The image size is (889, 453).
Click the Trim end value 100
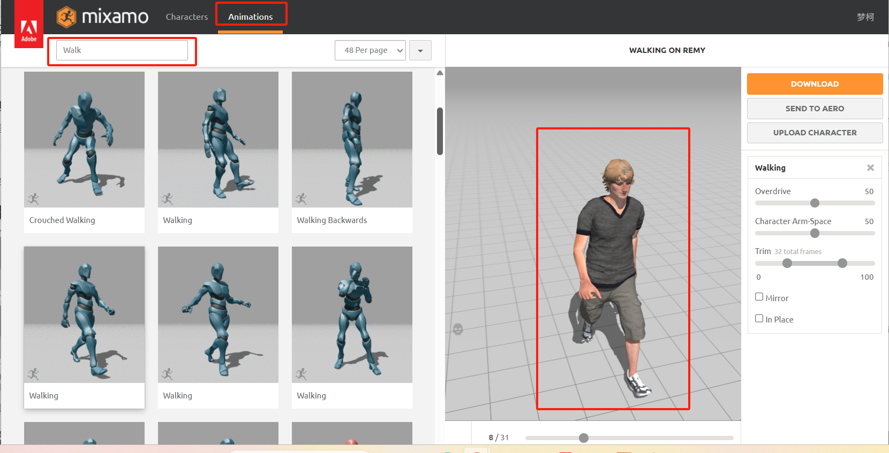[x=867, y=277]
